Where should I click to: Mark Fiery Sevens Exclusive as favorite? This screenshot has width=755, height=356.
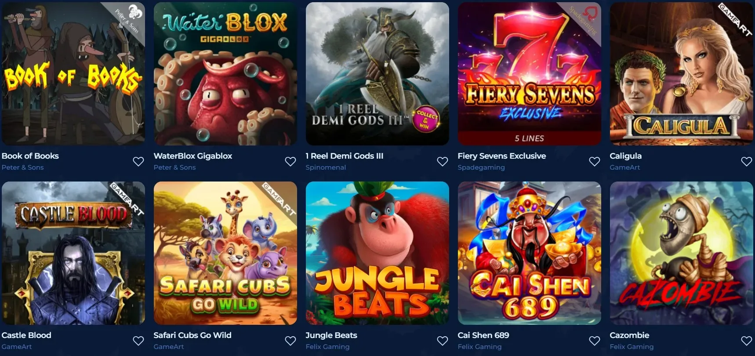(x=595, y=161)
